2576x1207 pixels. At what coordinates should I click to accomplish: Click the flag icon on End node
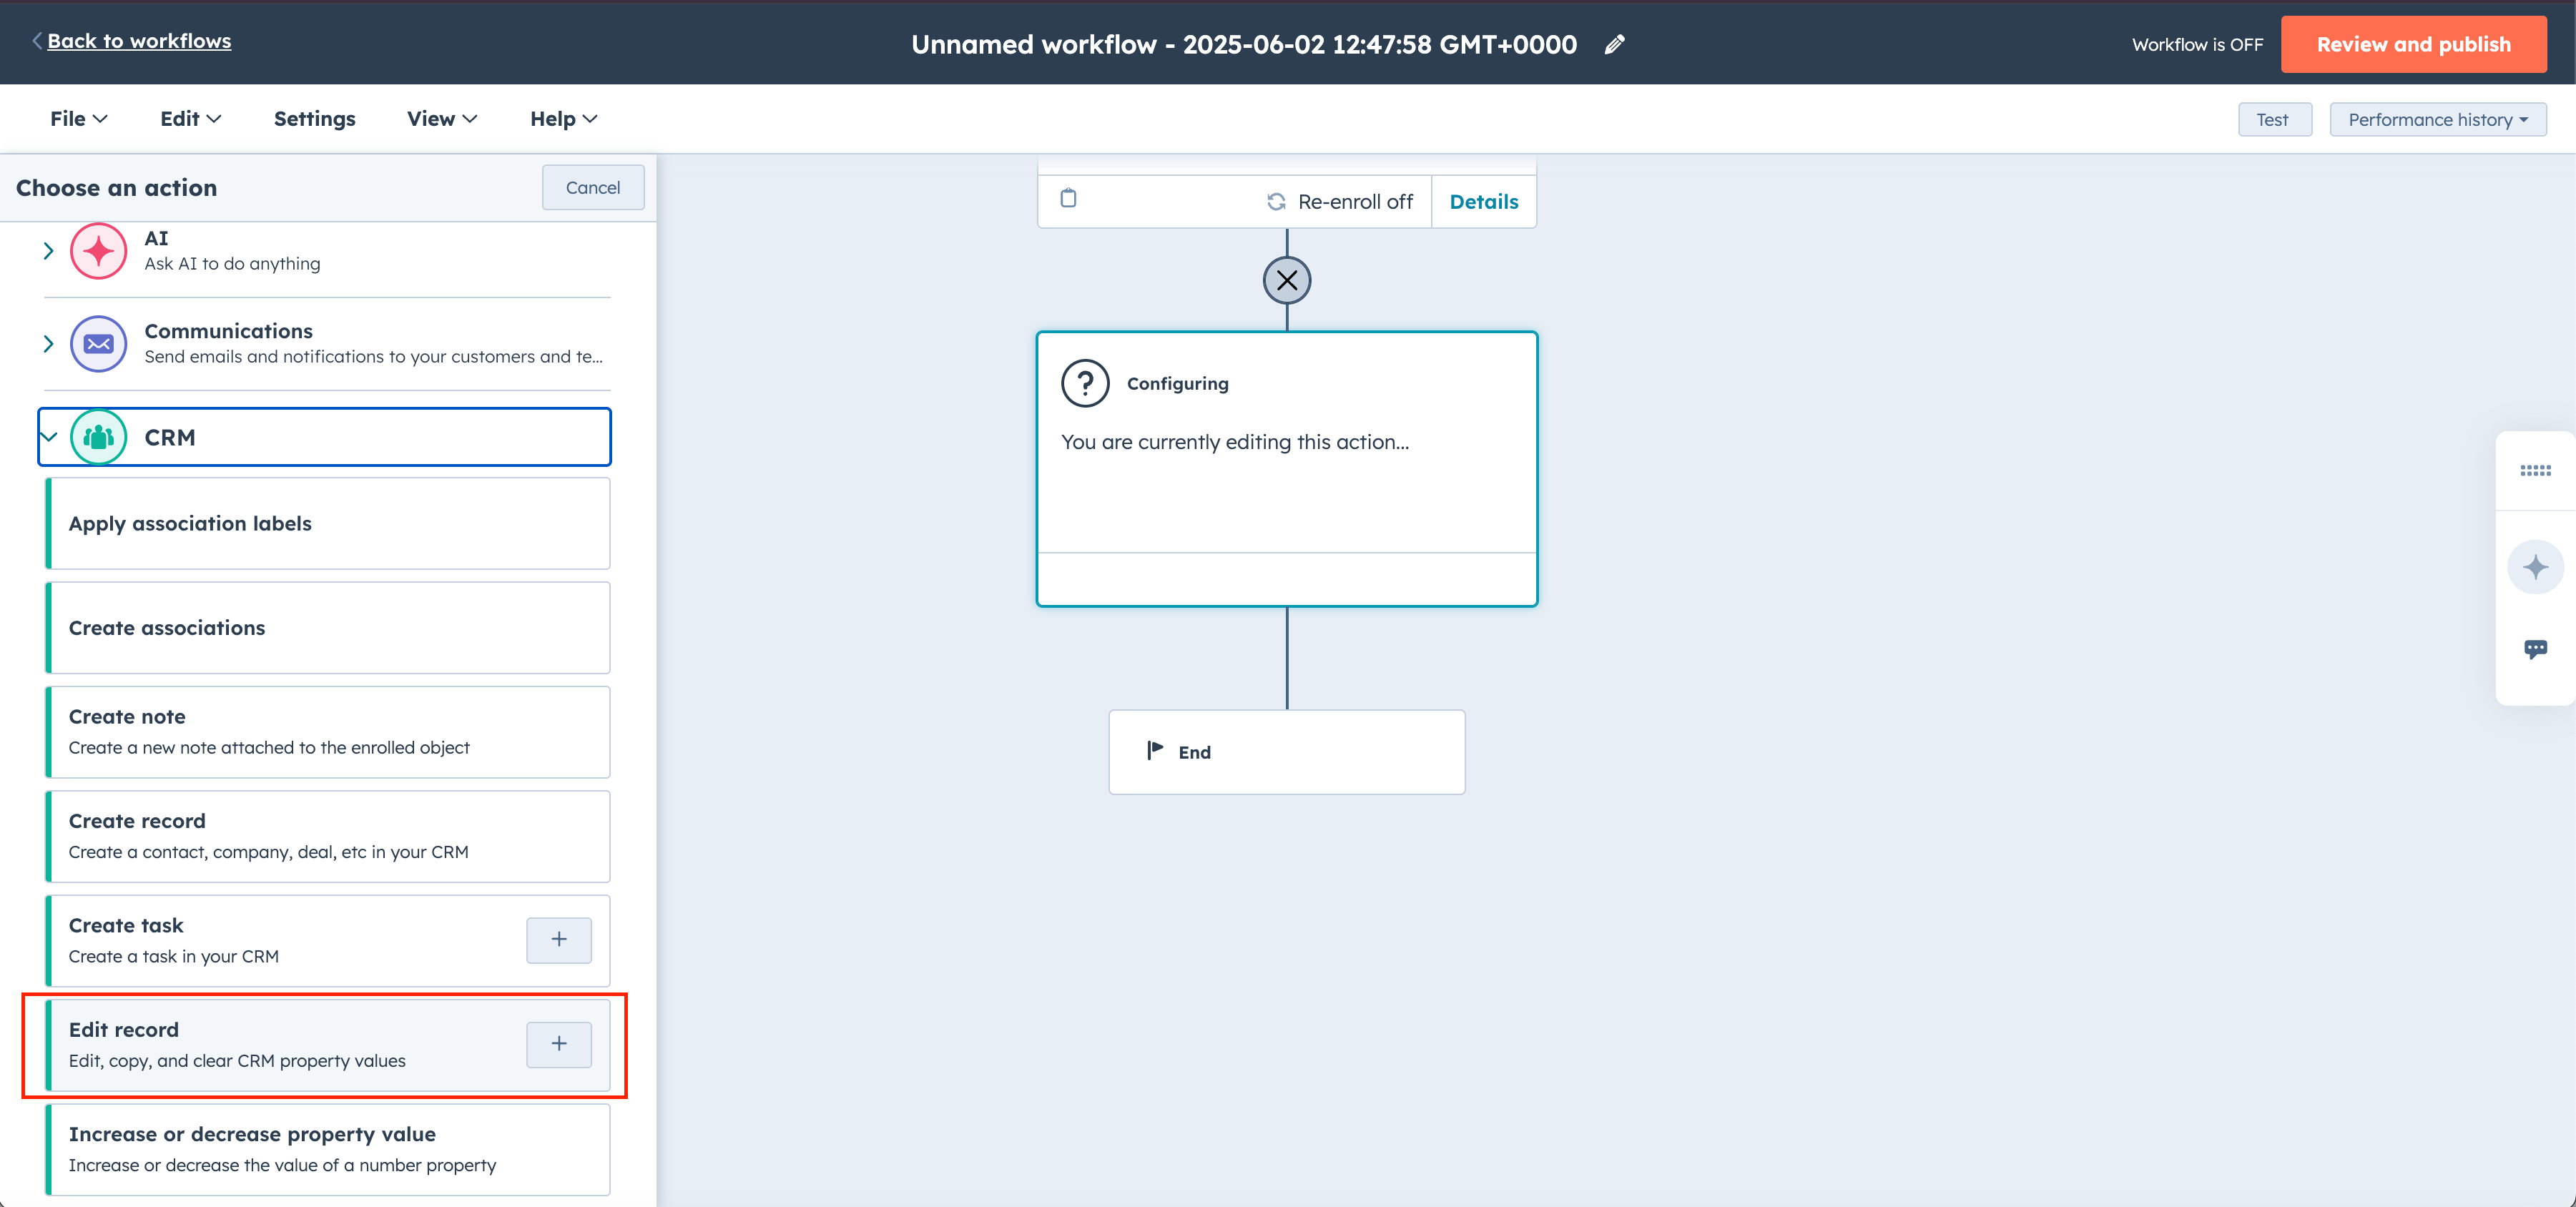click(1155, 750)
